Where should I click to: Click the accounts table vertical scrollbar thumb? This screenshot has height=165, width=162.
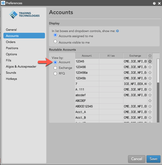[x=158, y=71]
